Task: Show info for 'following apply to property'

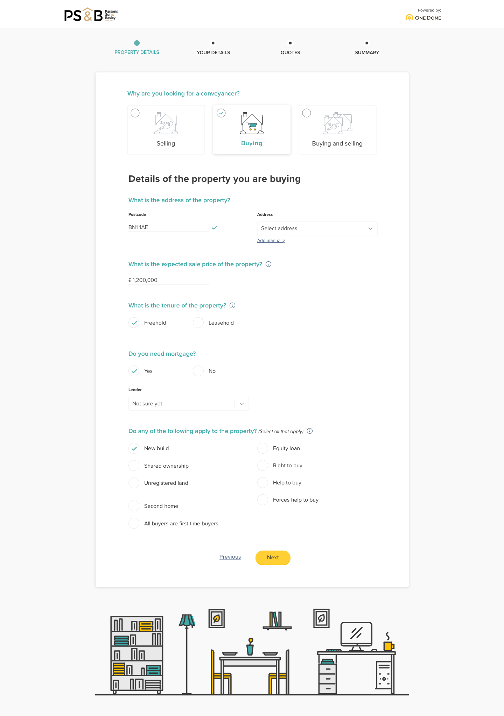Action: coord(310,431)
